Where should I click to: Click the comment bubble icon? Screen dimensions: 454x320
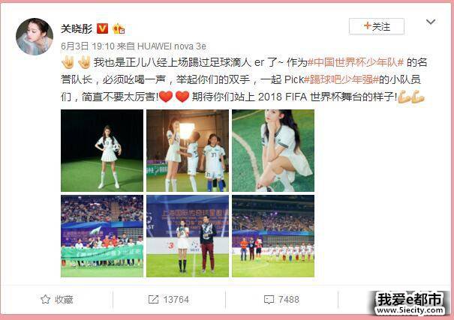[x=269, y=300]
